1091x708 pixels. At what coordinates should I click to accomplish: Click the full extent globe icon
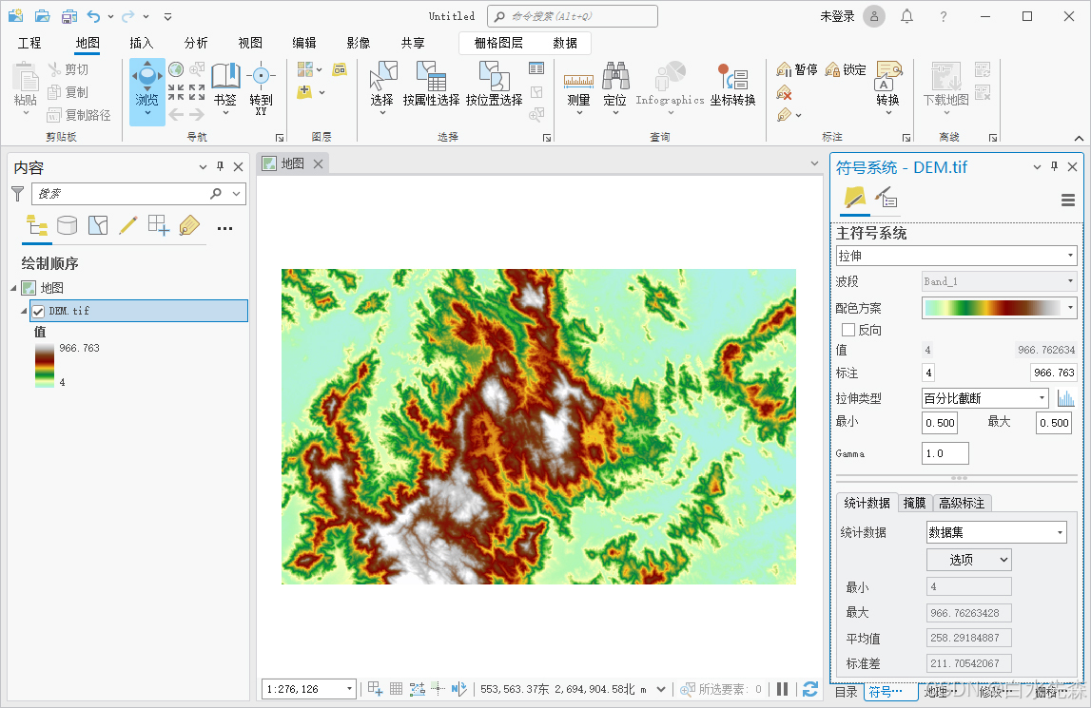[x=176, y=69]
